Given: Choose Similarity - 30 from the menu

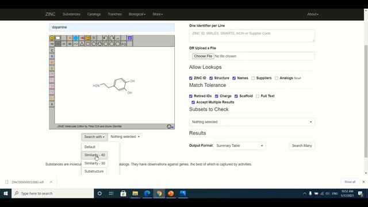Looking at the screenshot, I should (x=94, y=163).
